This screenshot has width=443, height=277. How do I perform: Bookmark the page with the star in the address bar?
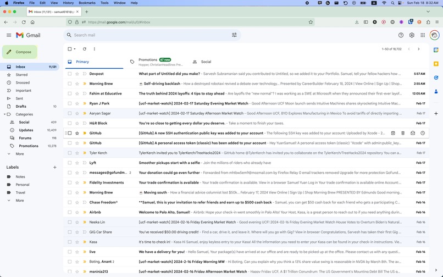click(x=311, y=22)
